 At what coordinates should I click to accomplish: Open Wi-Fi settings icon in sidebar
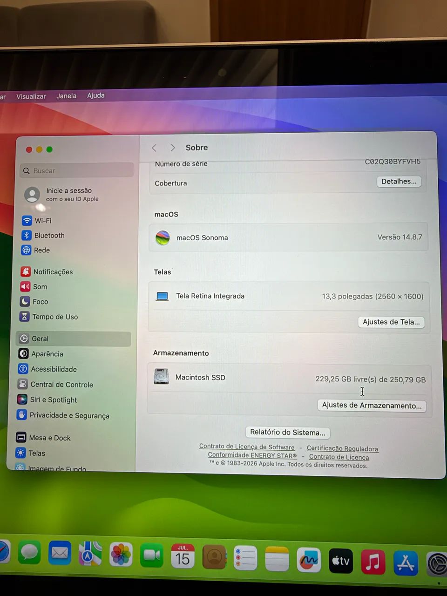(x=27, y=220)
